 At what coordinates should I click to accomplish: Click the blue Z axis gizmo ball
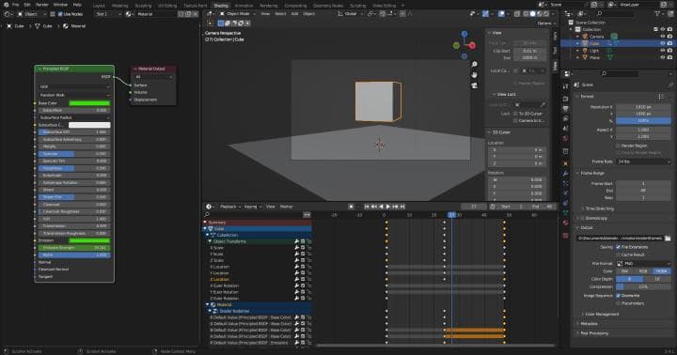coord(464,34)
